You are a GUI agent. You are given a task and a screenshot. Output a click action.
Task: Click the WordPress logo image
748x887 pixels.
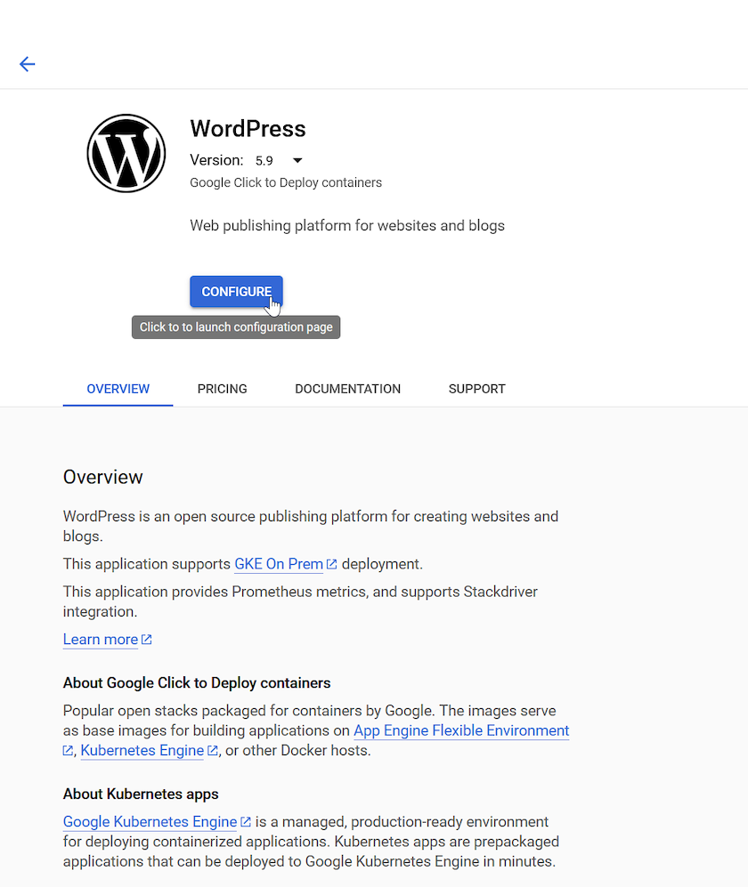point(126,153)
